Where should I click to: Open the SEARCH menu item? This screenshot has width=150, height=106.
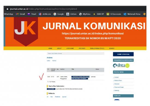pyautogui.click(x=112, y=48)
